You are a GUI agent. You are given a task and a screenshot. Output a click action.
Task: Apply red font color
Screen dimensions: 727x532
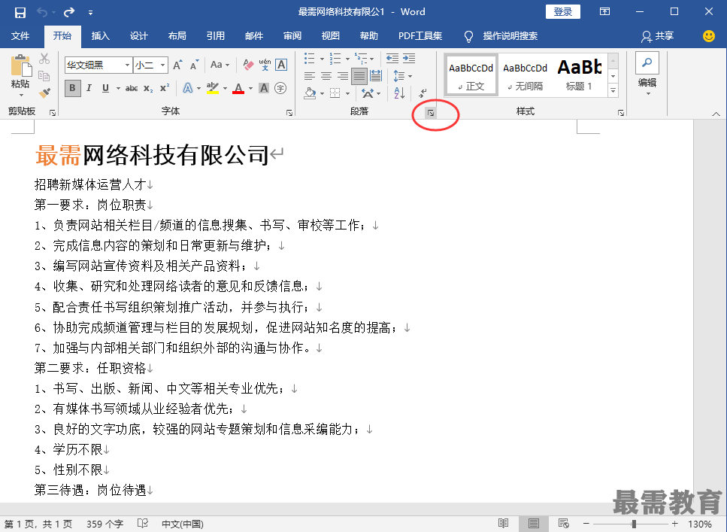click(238, 88)
